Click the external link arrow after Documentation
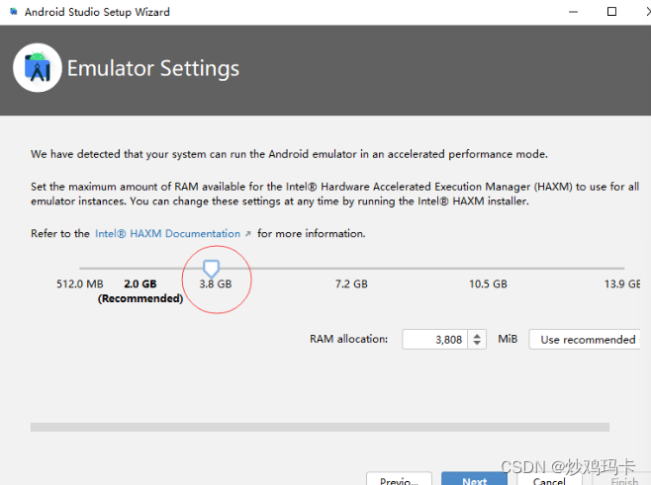The image size is (651, 485). pos(248,234)
